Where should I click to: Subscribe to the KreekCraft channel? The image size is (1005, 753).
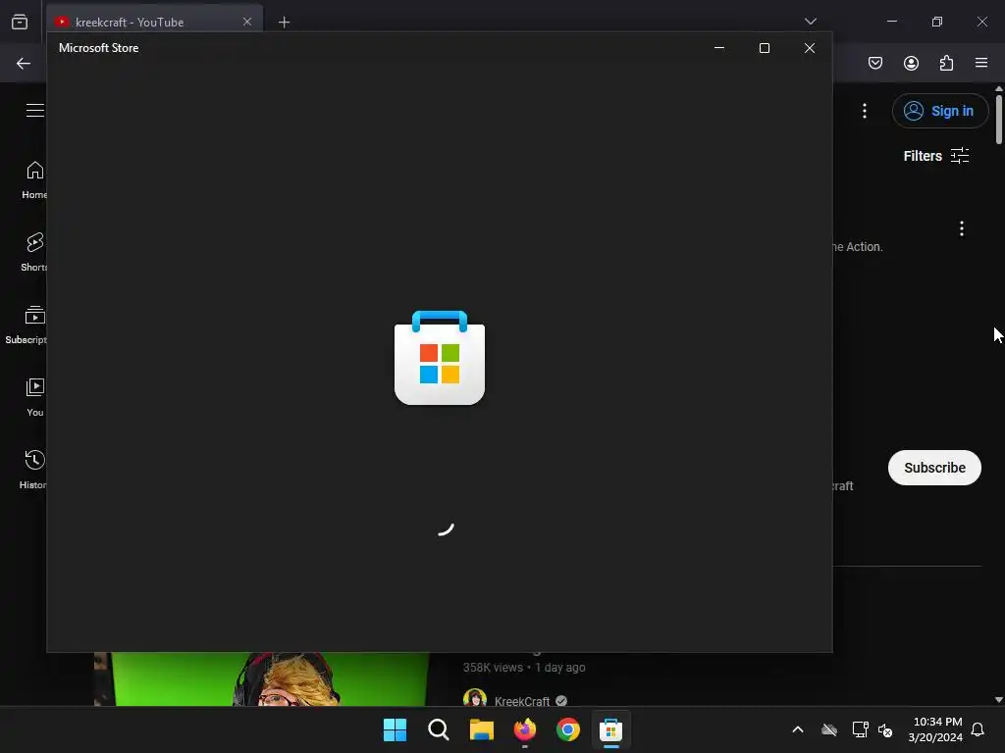click(934, 468)
